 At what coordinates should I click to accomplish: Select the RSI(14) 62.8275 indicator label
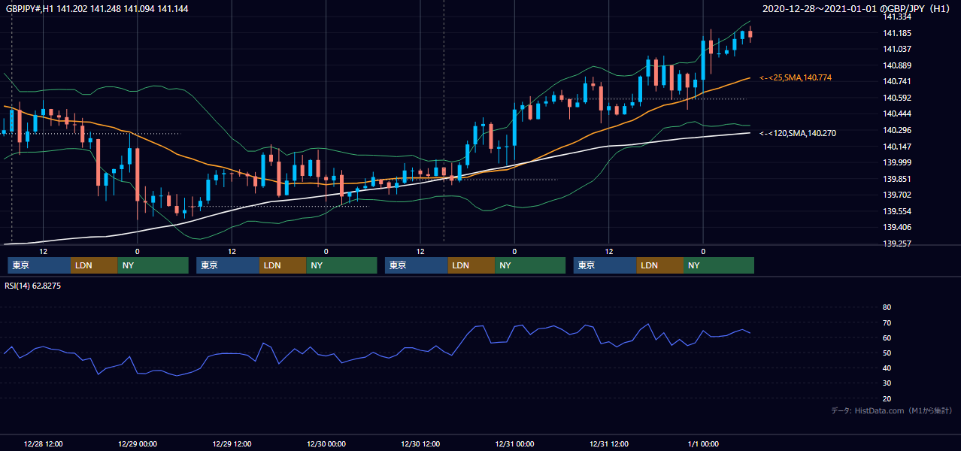click(33, 286)
